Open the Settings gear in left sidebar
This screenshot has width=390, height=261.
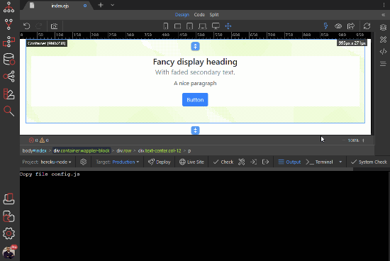pyautogui.click(x=9, y=233)
